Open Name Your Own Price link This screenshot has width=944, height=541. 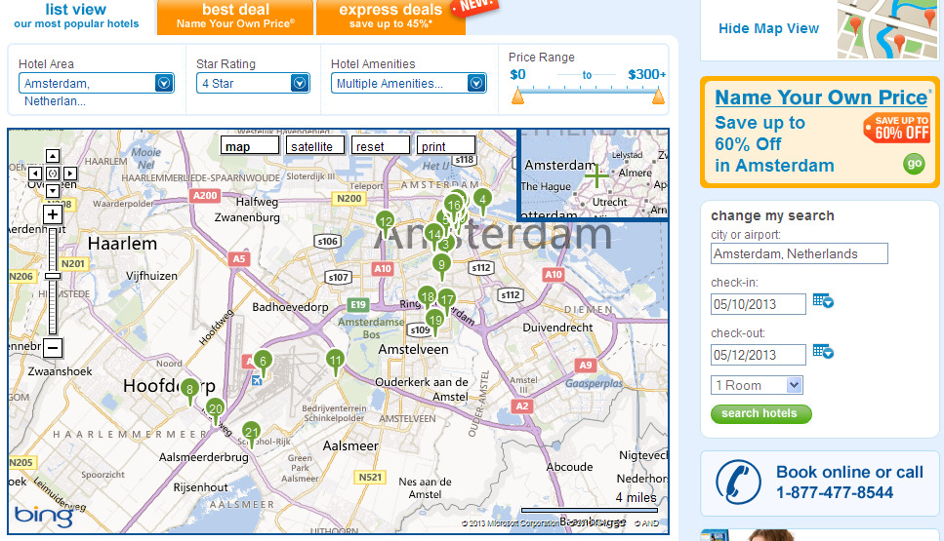821,97
